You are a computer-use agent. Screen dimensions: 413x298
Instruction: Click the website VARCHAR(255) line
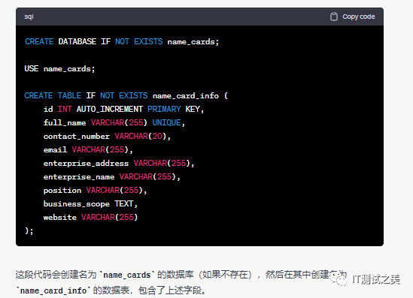(90, 218)
